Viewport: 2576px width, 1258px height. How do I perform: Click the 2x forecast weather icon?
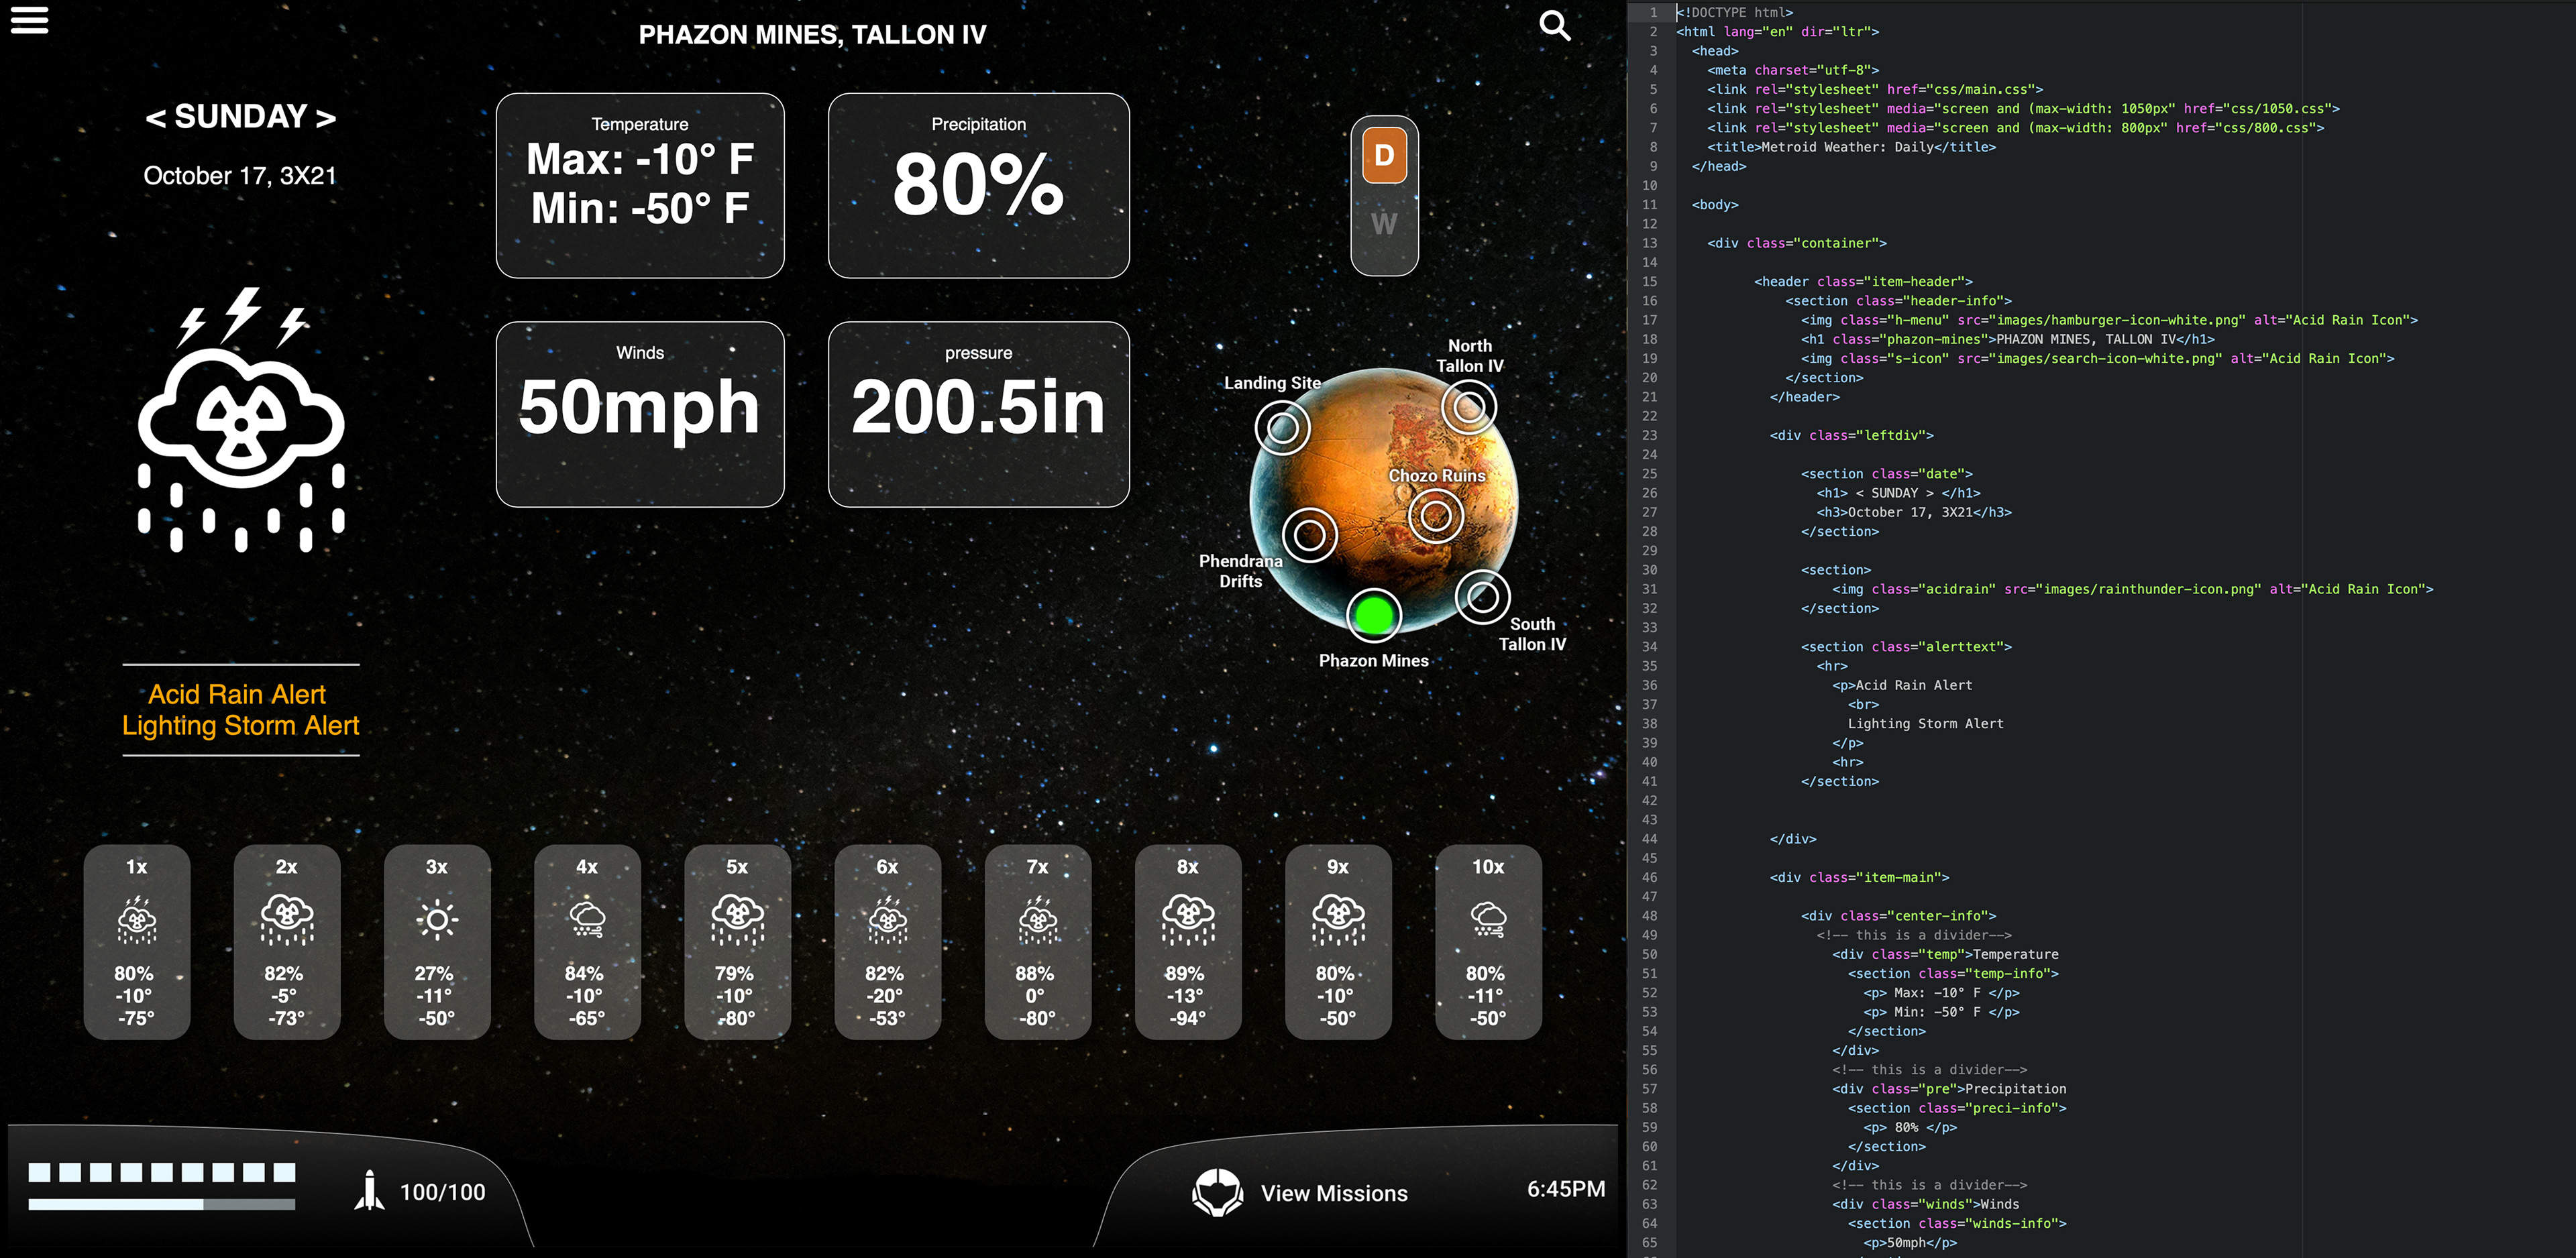[x=287, y=920]
